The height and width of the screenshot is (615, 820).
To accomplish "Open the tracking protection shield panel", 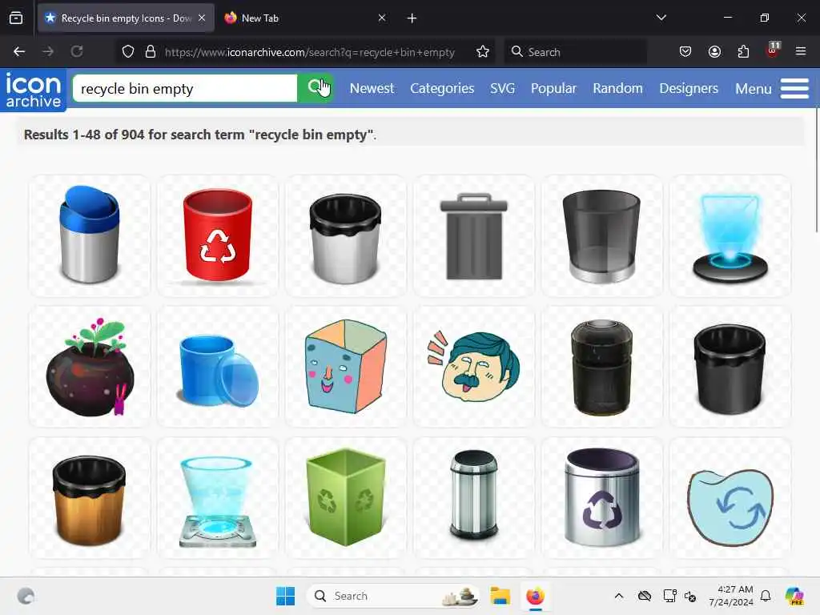I will click(x=128, y=51).
